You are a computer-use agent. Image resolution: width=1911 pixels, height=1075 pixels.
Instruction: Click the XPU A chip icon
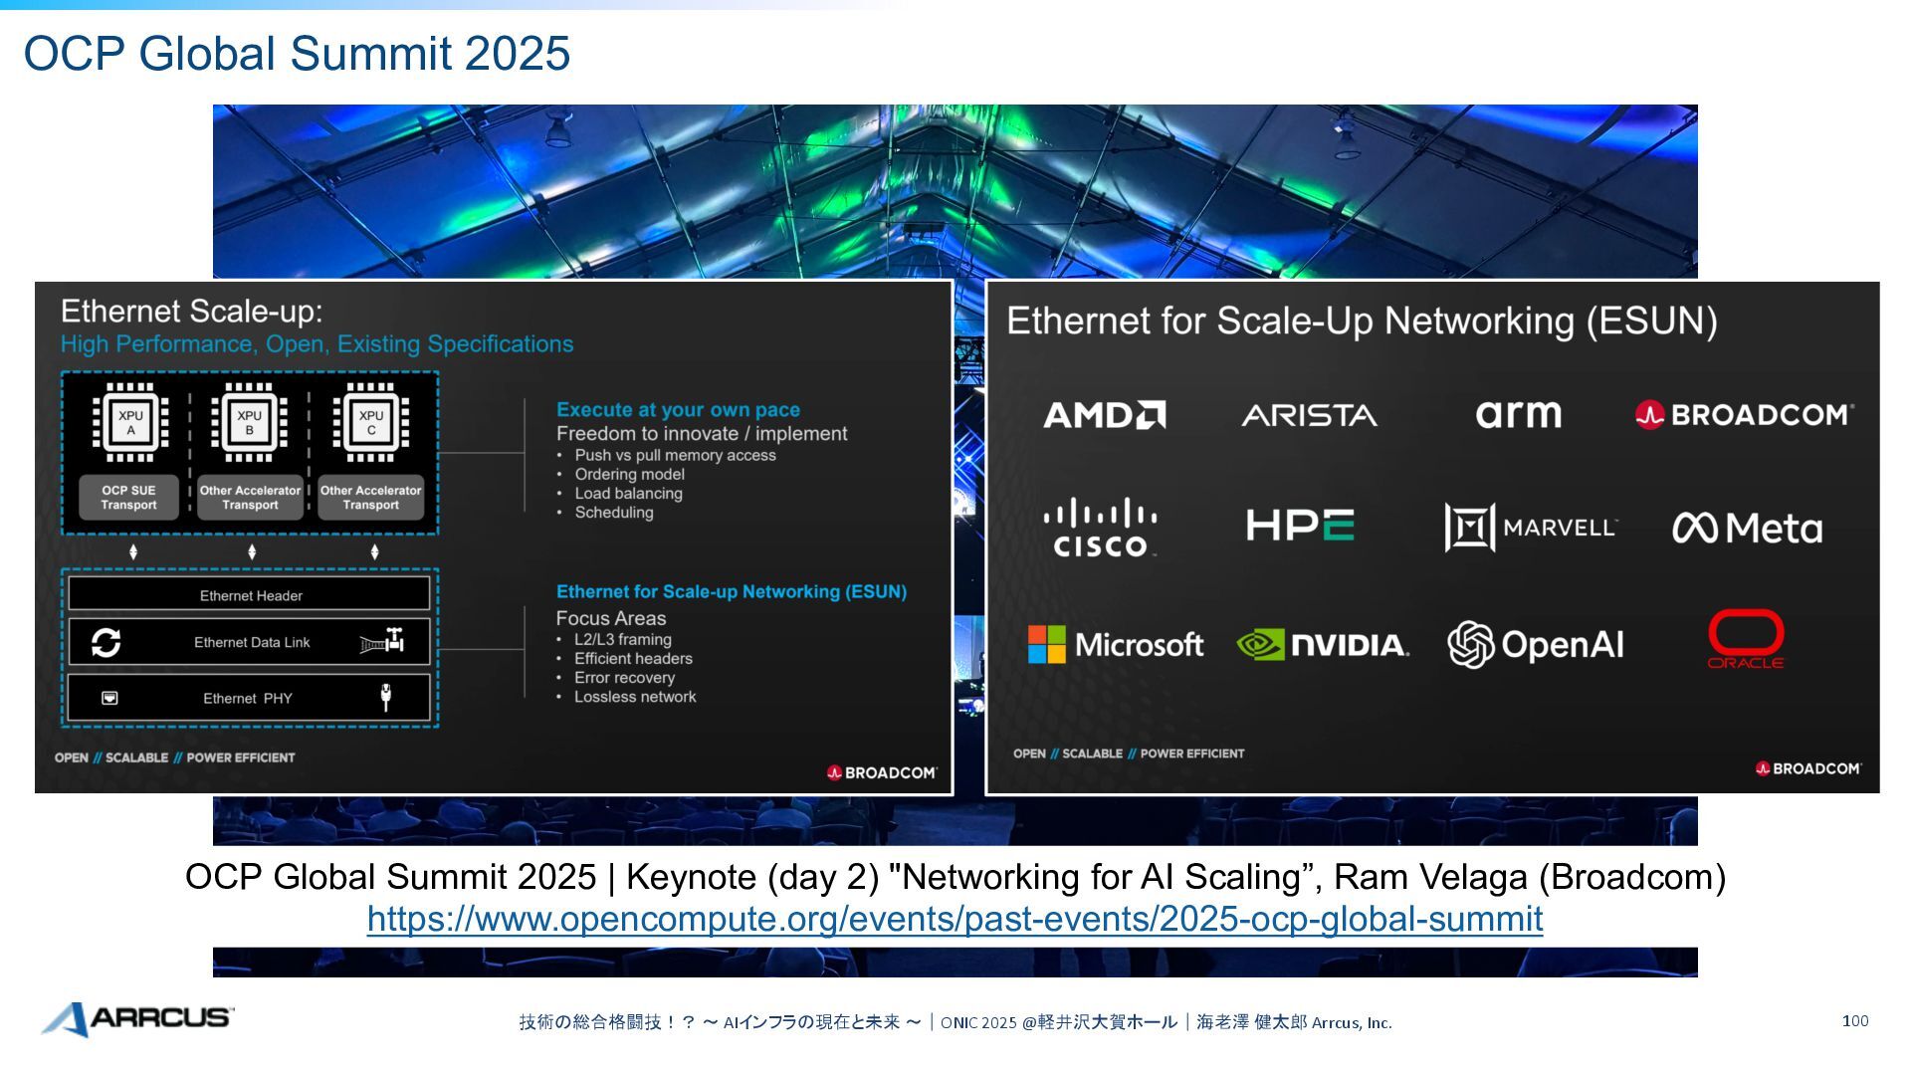(x=130, y=423)
